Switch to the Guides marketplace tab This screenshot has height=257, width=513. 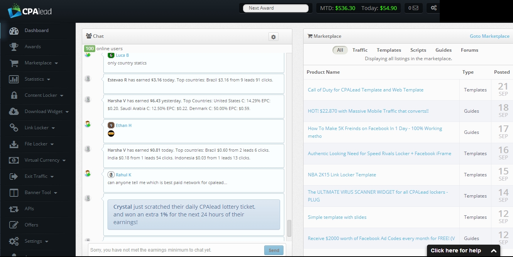click(x=444, y=50)
